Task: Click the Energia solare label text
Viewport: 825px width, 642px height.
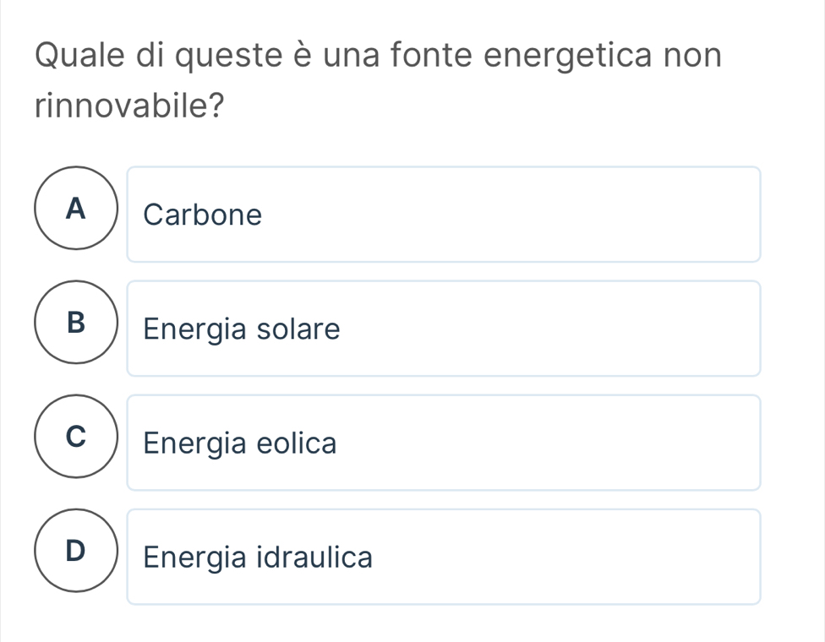Action: 242,329
